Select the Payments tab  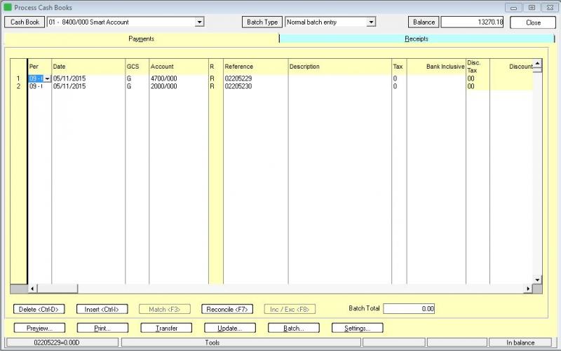click(141, 39)
